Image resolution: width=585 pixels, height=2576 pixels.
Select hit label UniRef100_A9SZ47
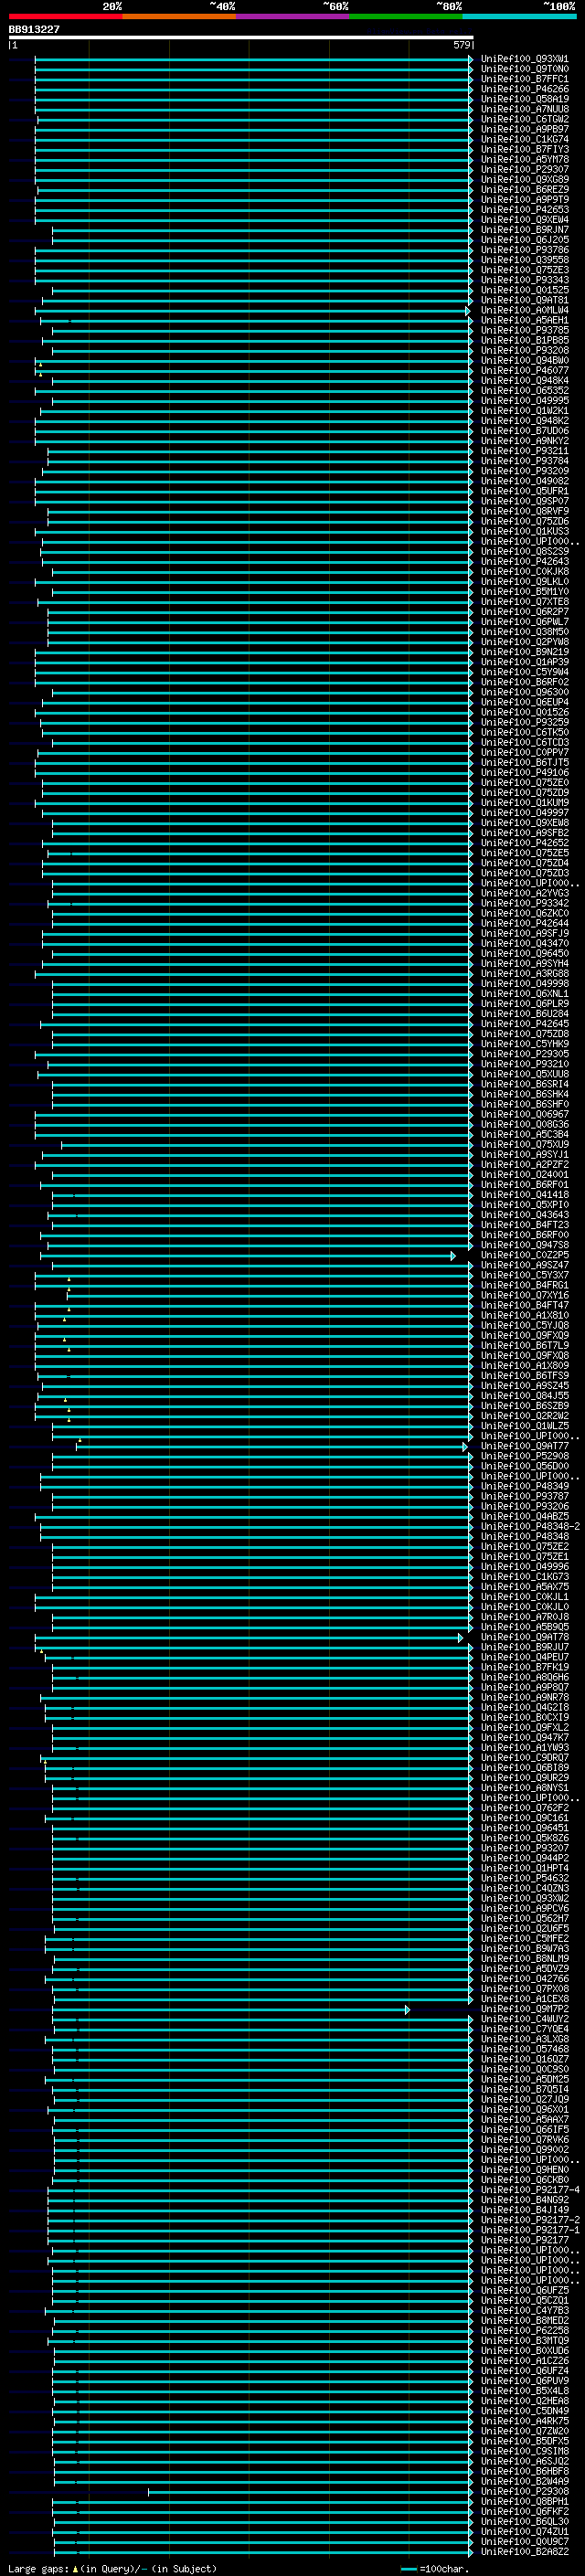click(x=525, y=1265)
